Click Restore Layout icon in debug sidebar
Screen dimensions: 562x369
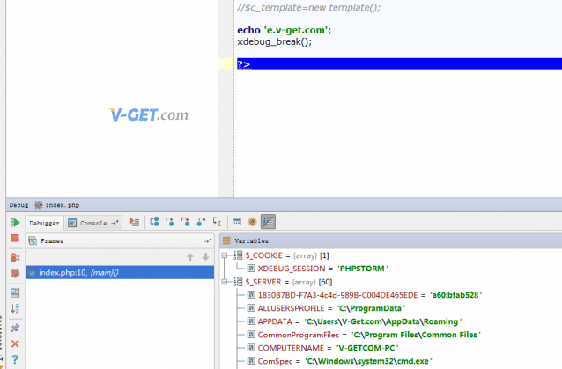[x=15, y=292]
